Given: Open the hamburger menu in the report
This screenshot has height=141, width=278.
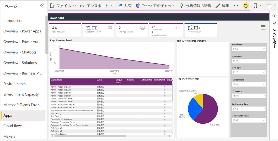Looking at the screenshot, I should [x=263, y=27].
